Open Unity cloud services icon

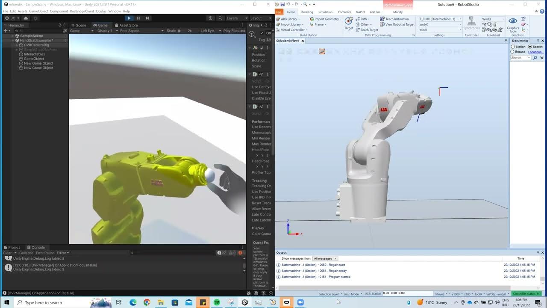tap(26, 18)
